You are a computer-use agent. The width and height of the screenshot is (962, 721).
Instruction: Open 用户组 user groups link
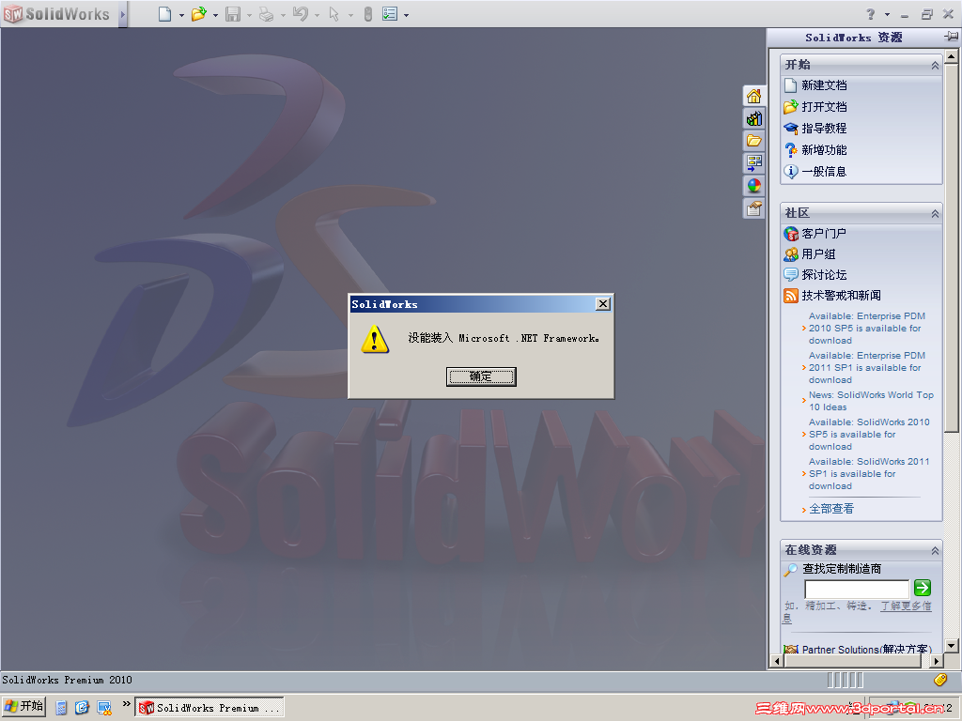818,253
